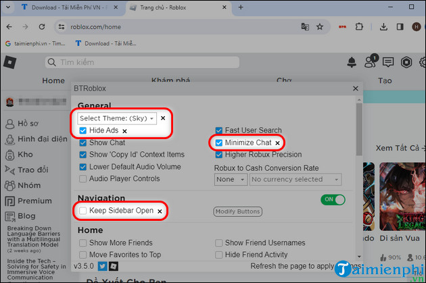Open the Roblox messages icon
The width and height of the screenshot is (426, 283).
coord(388,62)
